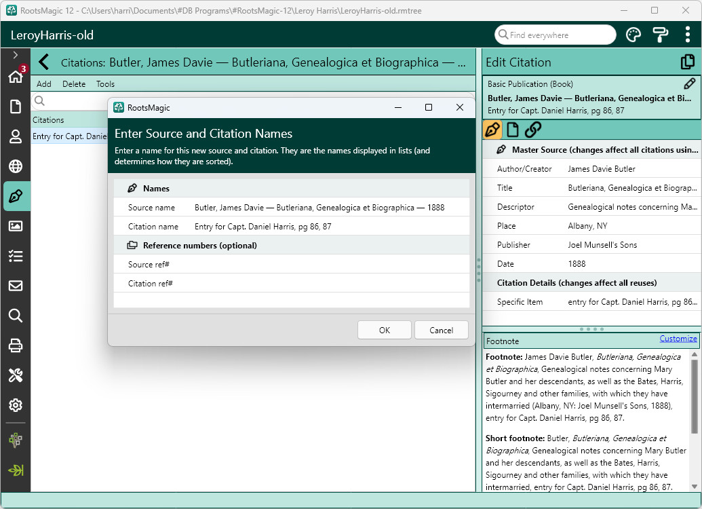Open the Publish printer sidebar icon
The height and width of the screenshot is (509, 702).
click(15, 345)
